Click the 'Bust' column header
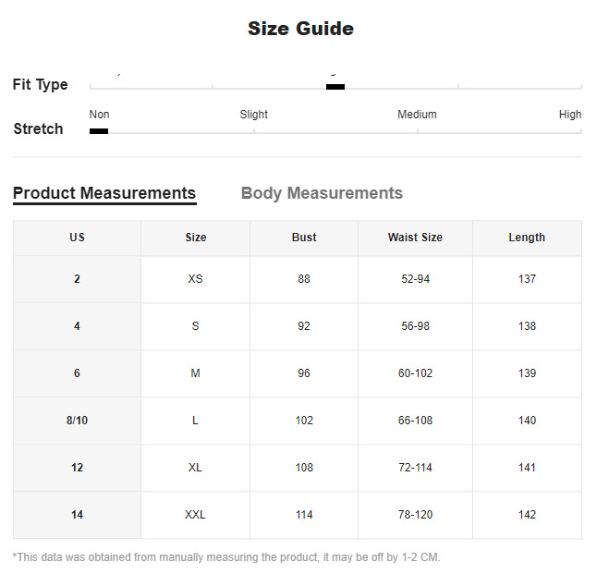This screenshot has height=574, width=609. (304, 238)
